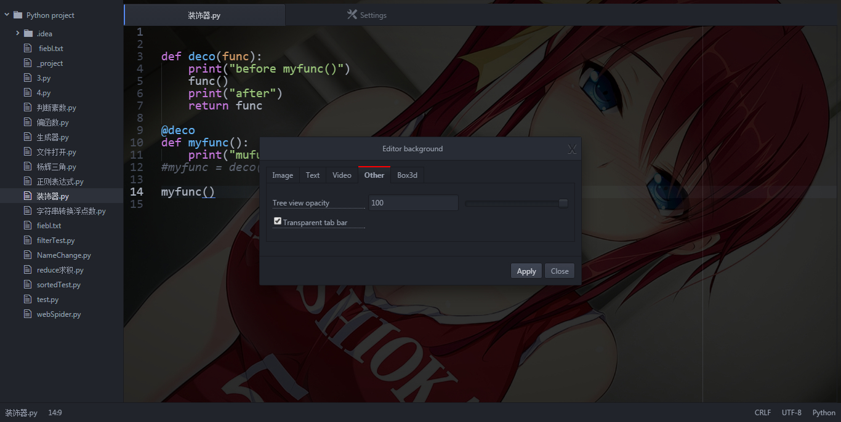Click the Apply button

[526, 271]
